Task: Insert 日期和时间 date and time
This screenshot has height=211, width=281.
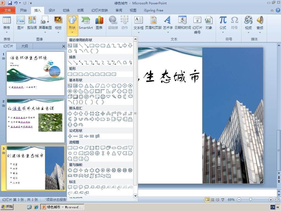Action: point(182,23)
